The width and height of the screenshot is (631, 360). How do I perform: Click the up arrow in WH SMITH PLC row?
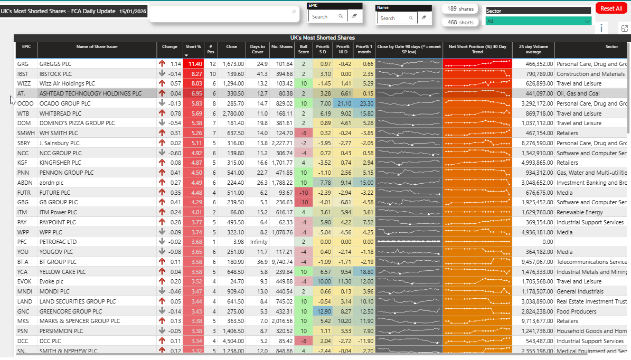[162, 132]
